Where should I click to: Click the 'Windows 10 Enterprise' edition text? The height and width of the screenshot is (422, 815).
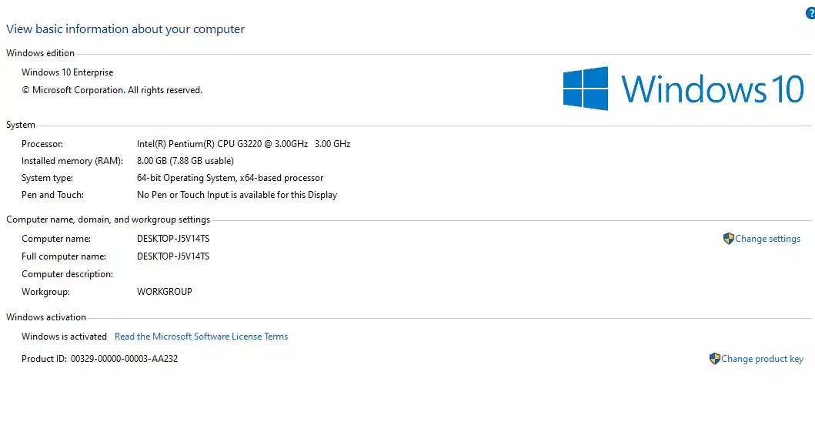click(x=67, y=72)
